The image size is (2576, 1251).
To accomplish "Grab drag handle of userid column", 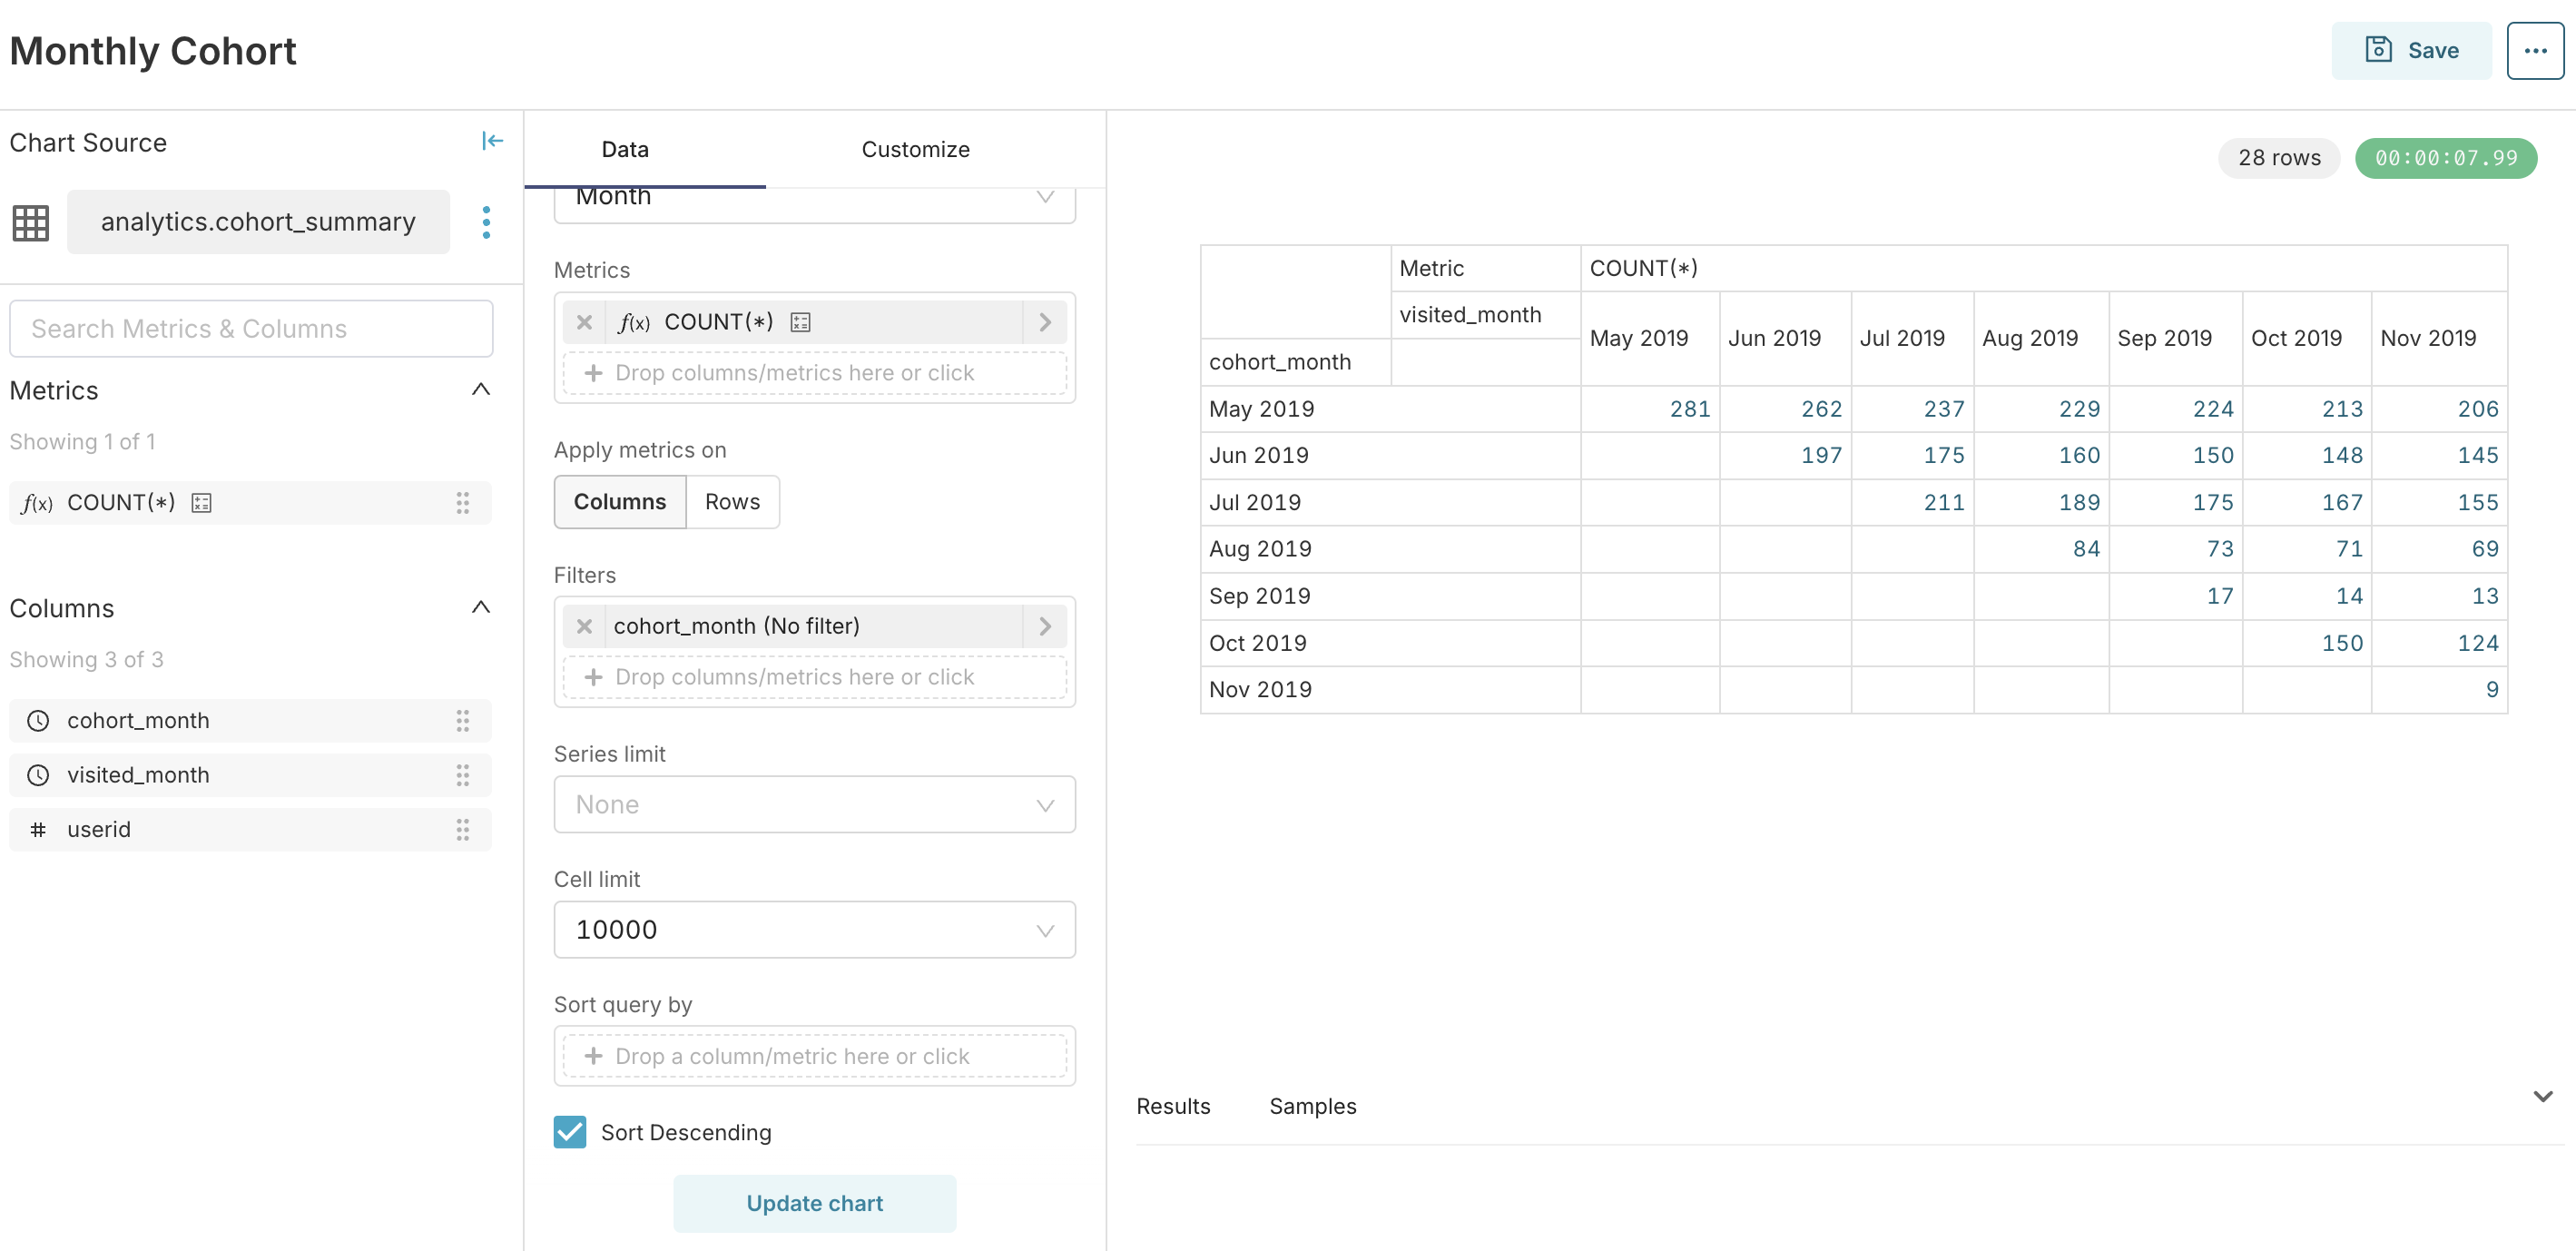I will [462, 829].
